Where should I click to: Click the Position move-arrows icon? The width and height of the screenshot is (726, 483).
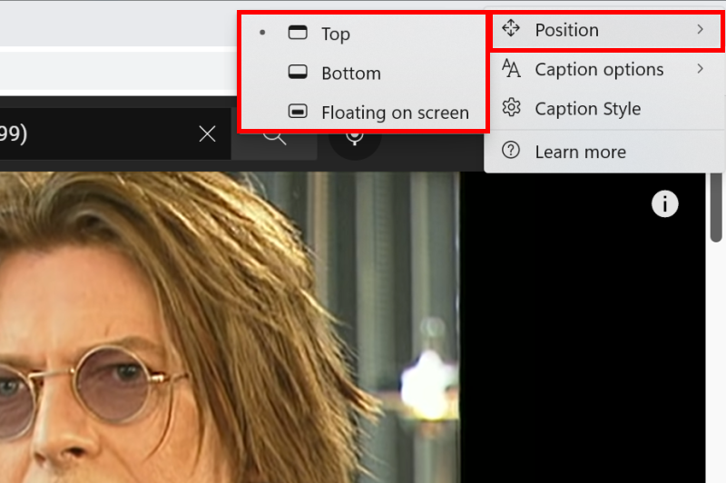[x=511, y=28]
